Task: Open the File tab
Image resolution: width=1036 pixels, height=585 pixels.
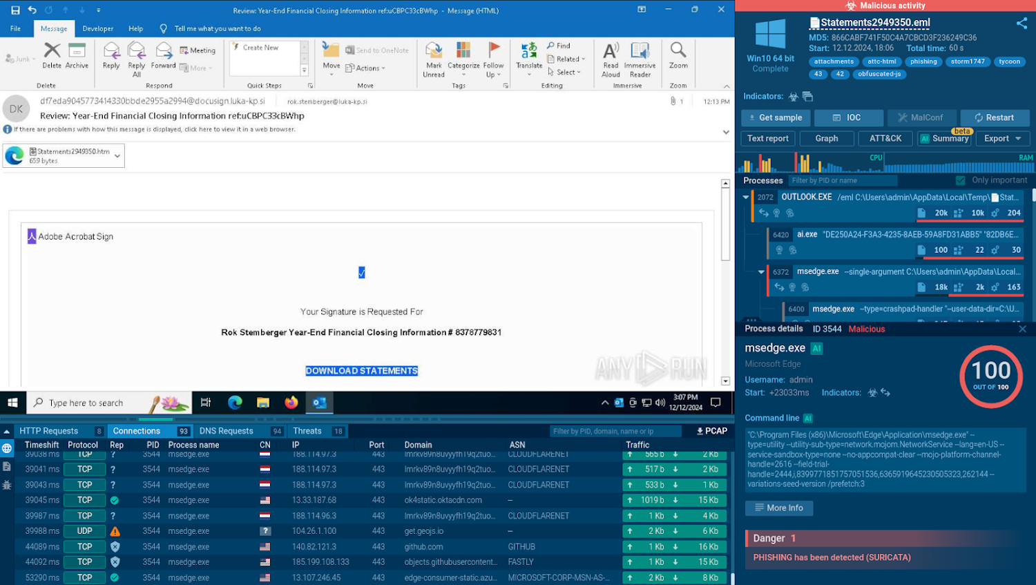Action: [x=15, y=29]
